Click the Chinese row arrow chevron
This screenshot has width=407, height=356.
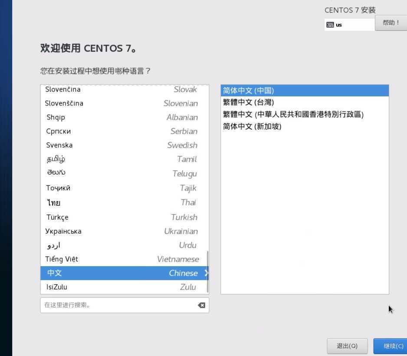206,273
